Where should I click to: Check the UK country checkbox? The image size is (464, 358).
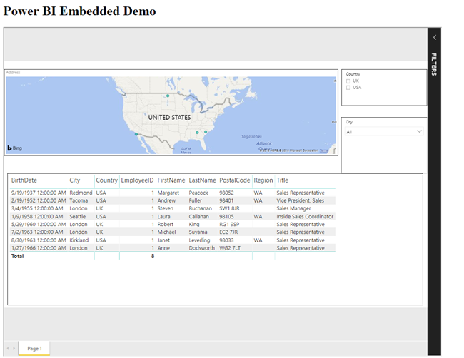pos(348,81)
